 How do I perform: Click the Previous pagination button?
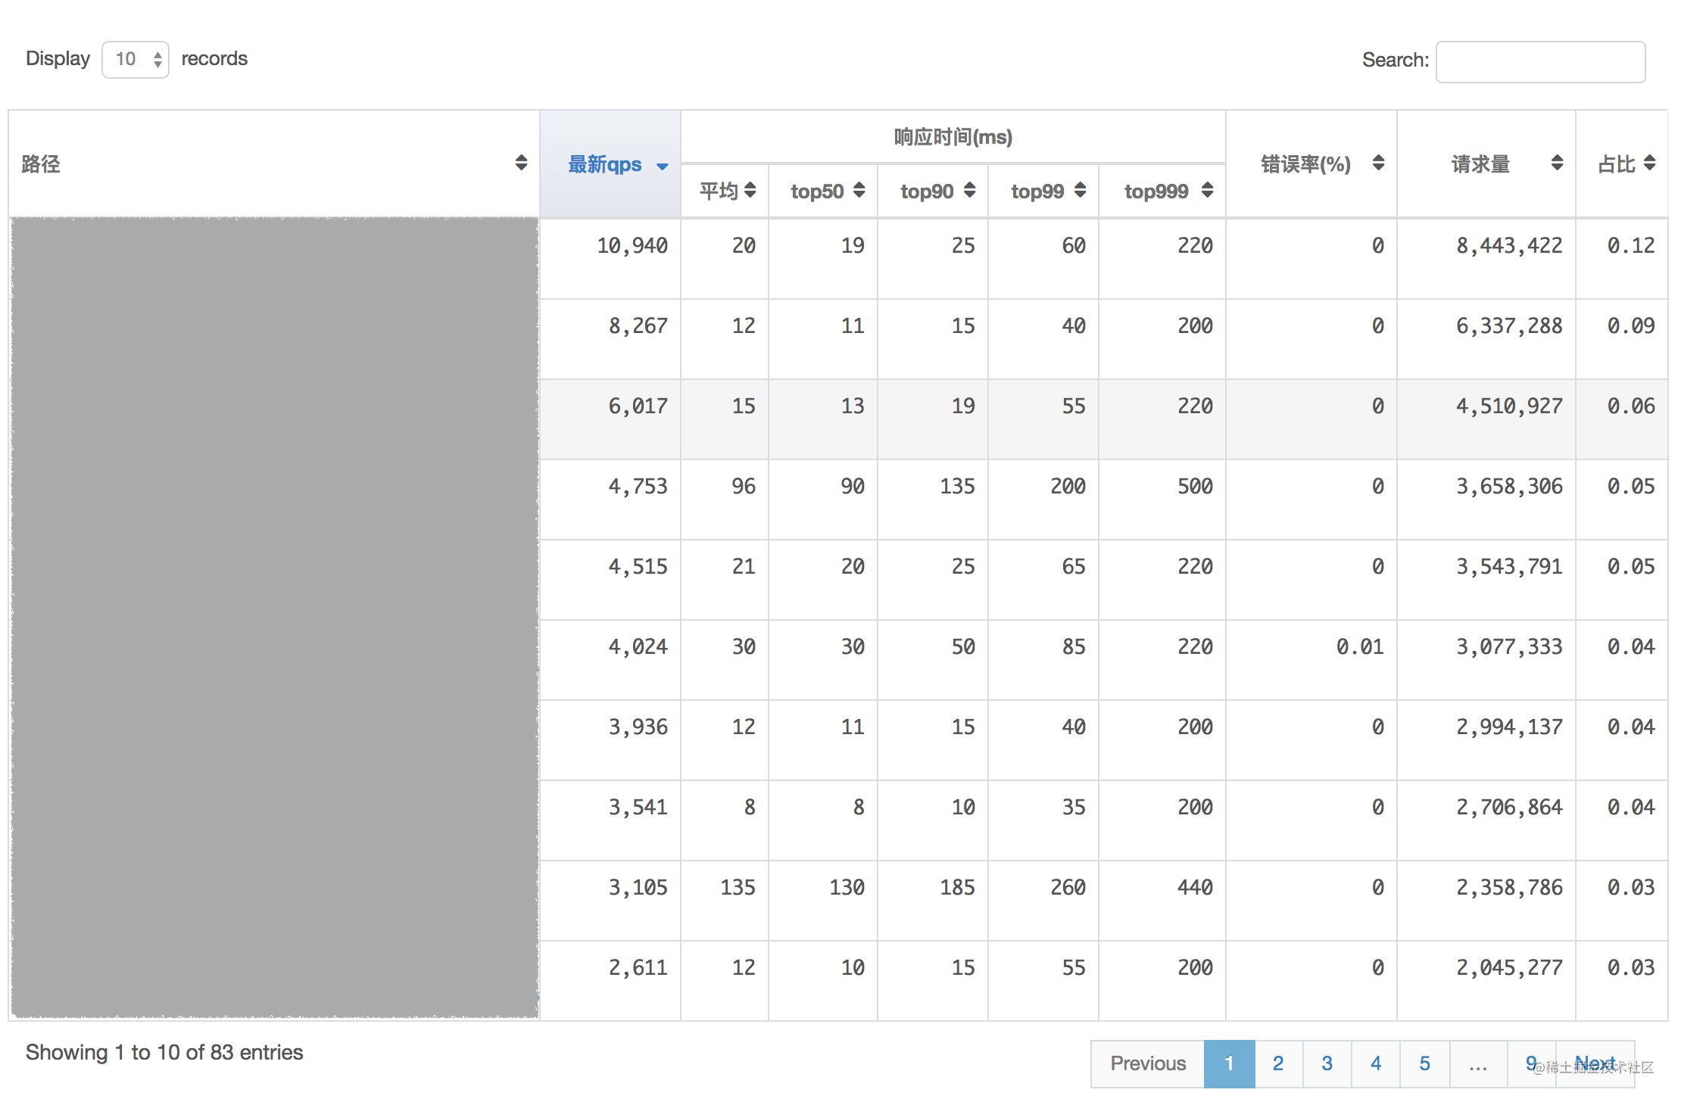(x=1148, y=1063)
